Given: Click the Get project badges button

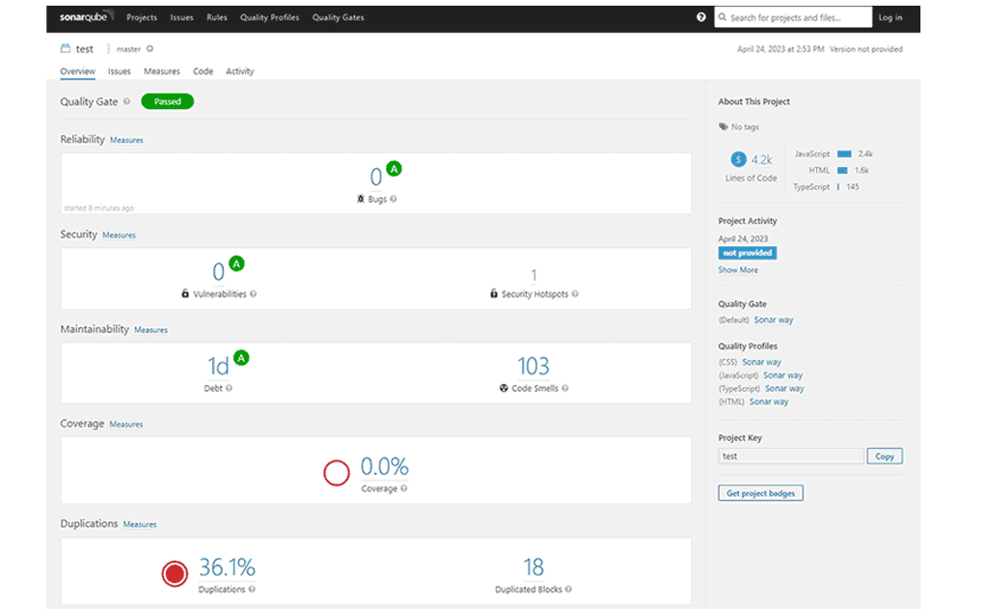Looking at the screenshot, I should [x=758, y=492].
